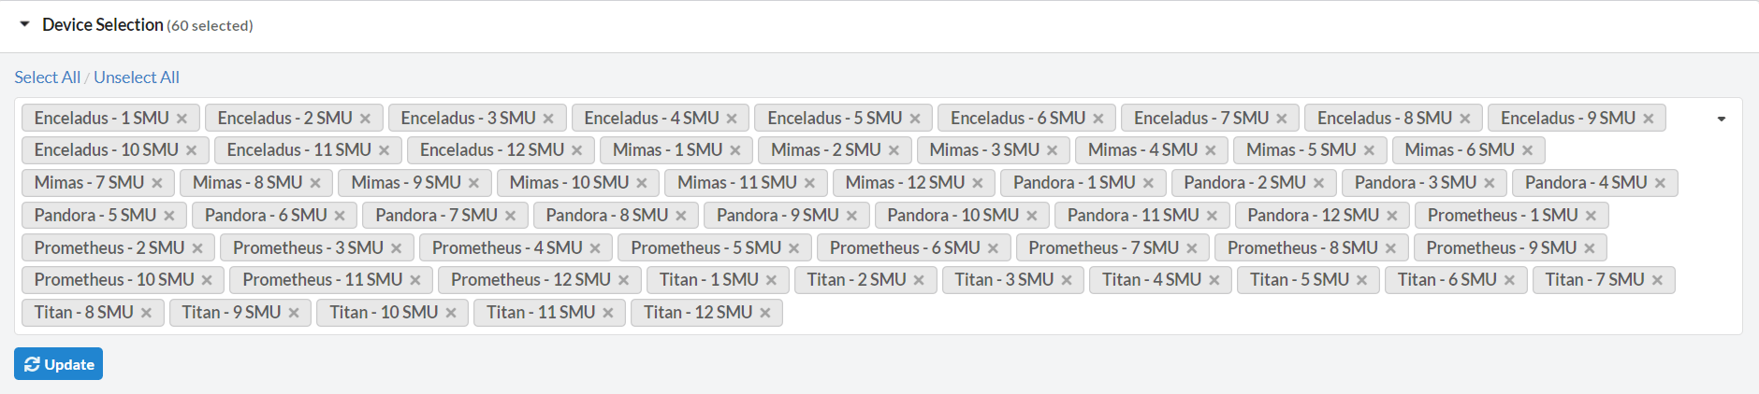Remove the Pandora - 12 SMU tag
This screenshot has height=394, width=1759.
(1392, 216)
